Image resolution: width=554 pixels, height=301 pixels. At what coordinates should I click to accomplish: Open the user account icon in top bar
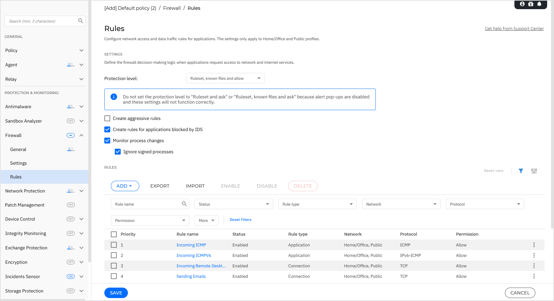click(522, 4)
